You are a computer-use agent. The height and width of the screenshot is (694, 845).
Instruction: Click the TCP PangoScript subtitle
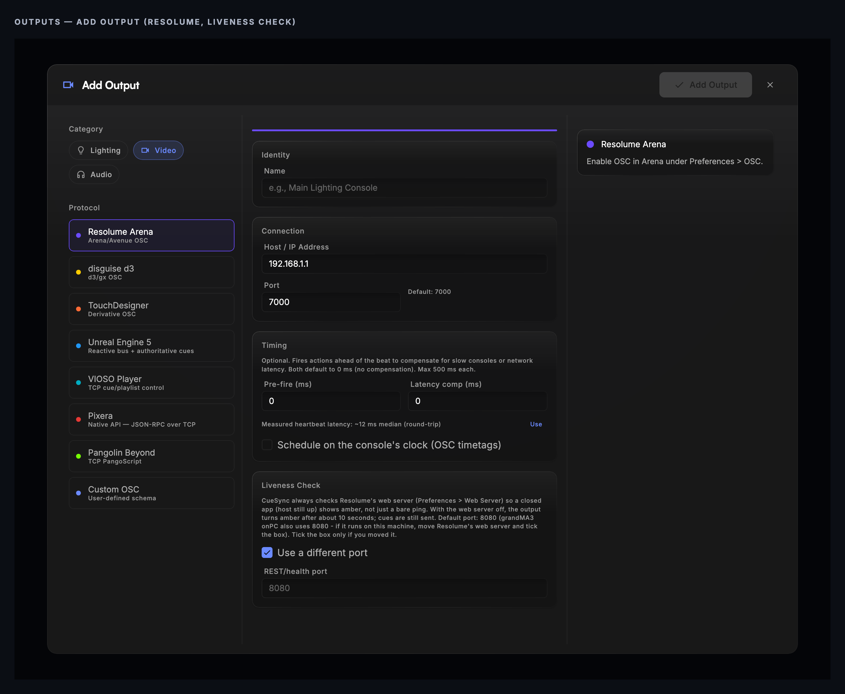[115, 461]
